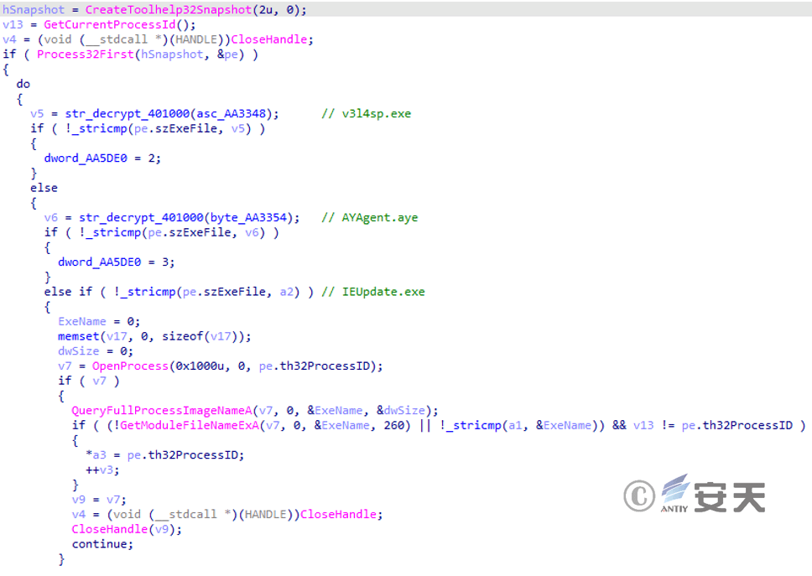Select the 260 buffer size literal
Image resolution: width=812 pixels, height=576 pixels.
(x=393, y=425)
